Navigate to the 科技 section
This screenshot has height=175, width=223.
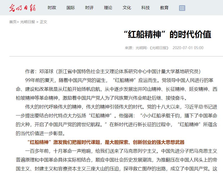tap(145, 8)
